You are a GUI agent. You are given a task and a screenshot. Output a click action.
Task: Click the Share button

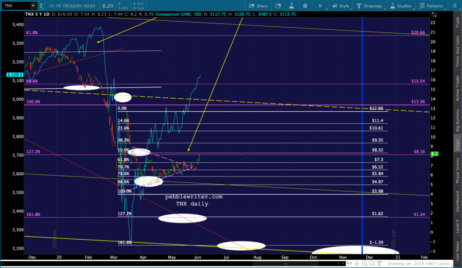tap(258, 6)
